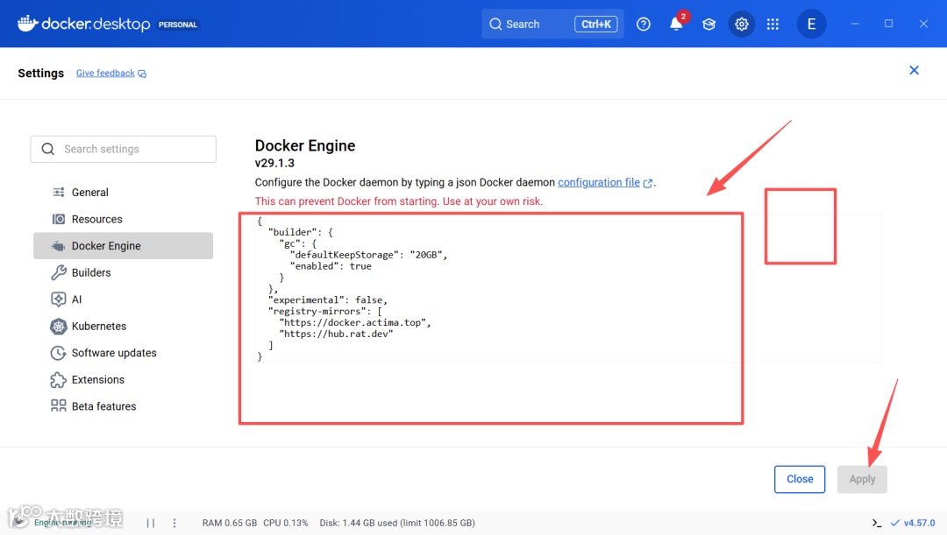Focus the Search settings field
Image resolution: width=947 pixels, height=535 pixels.
pos(124,149)
